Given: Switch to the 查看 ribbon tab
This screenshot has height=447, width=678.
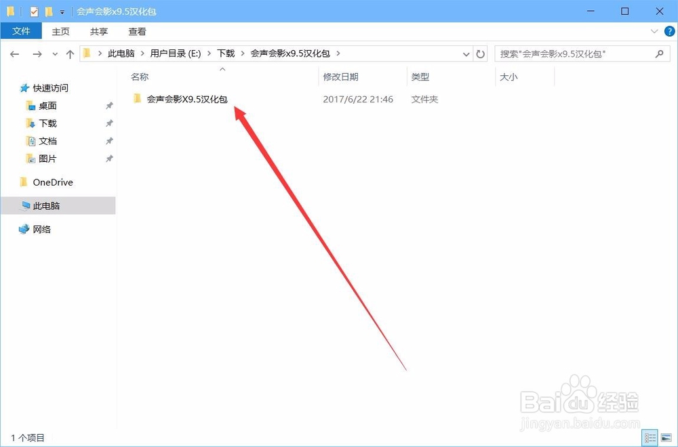Looking at the screenshot, I should [x=136, y=31].
